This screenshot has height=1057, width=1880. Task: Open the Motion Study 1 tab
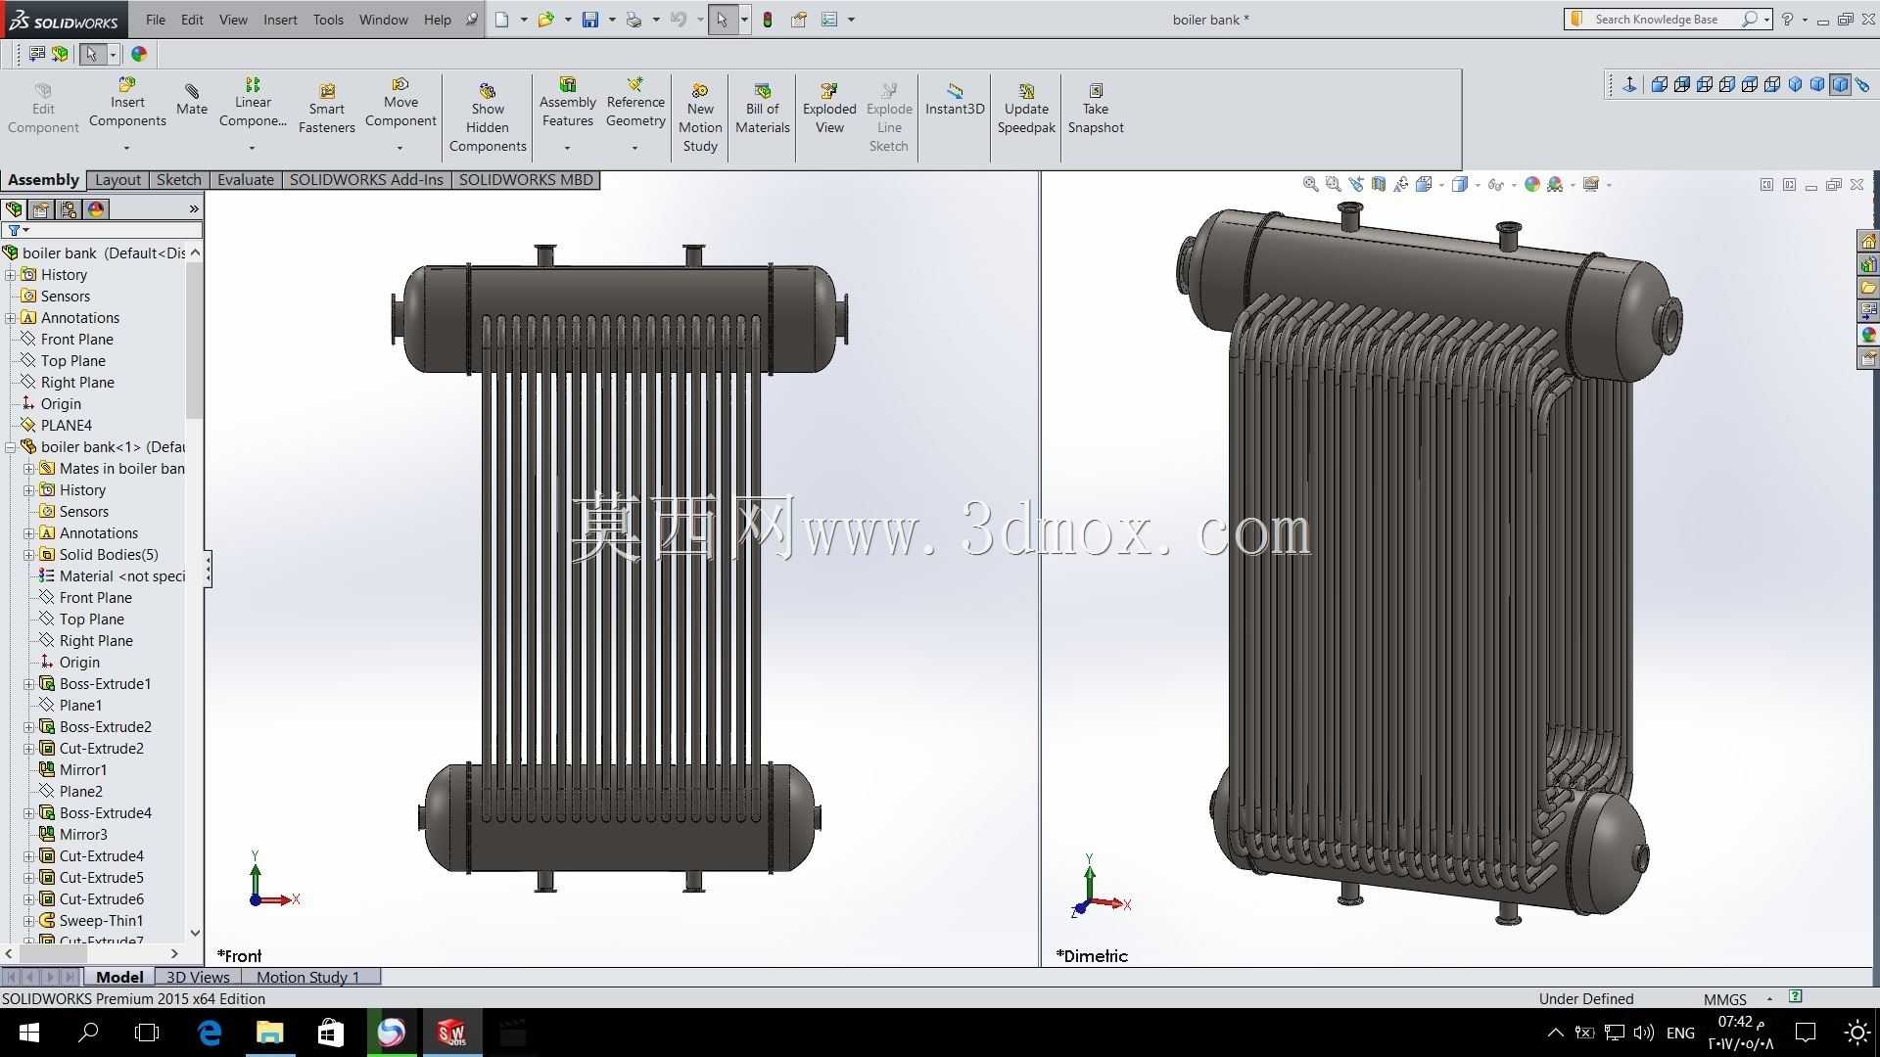tap(308, 977)
